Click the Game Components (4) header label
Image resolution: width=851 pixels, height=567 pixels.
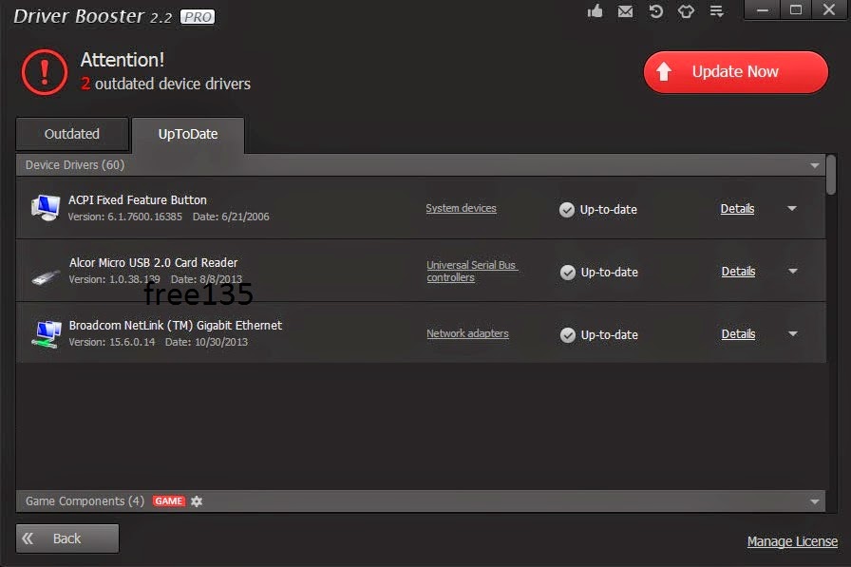(85, 501)
